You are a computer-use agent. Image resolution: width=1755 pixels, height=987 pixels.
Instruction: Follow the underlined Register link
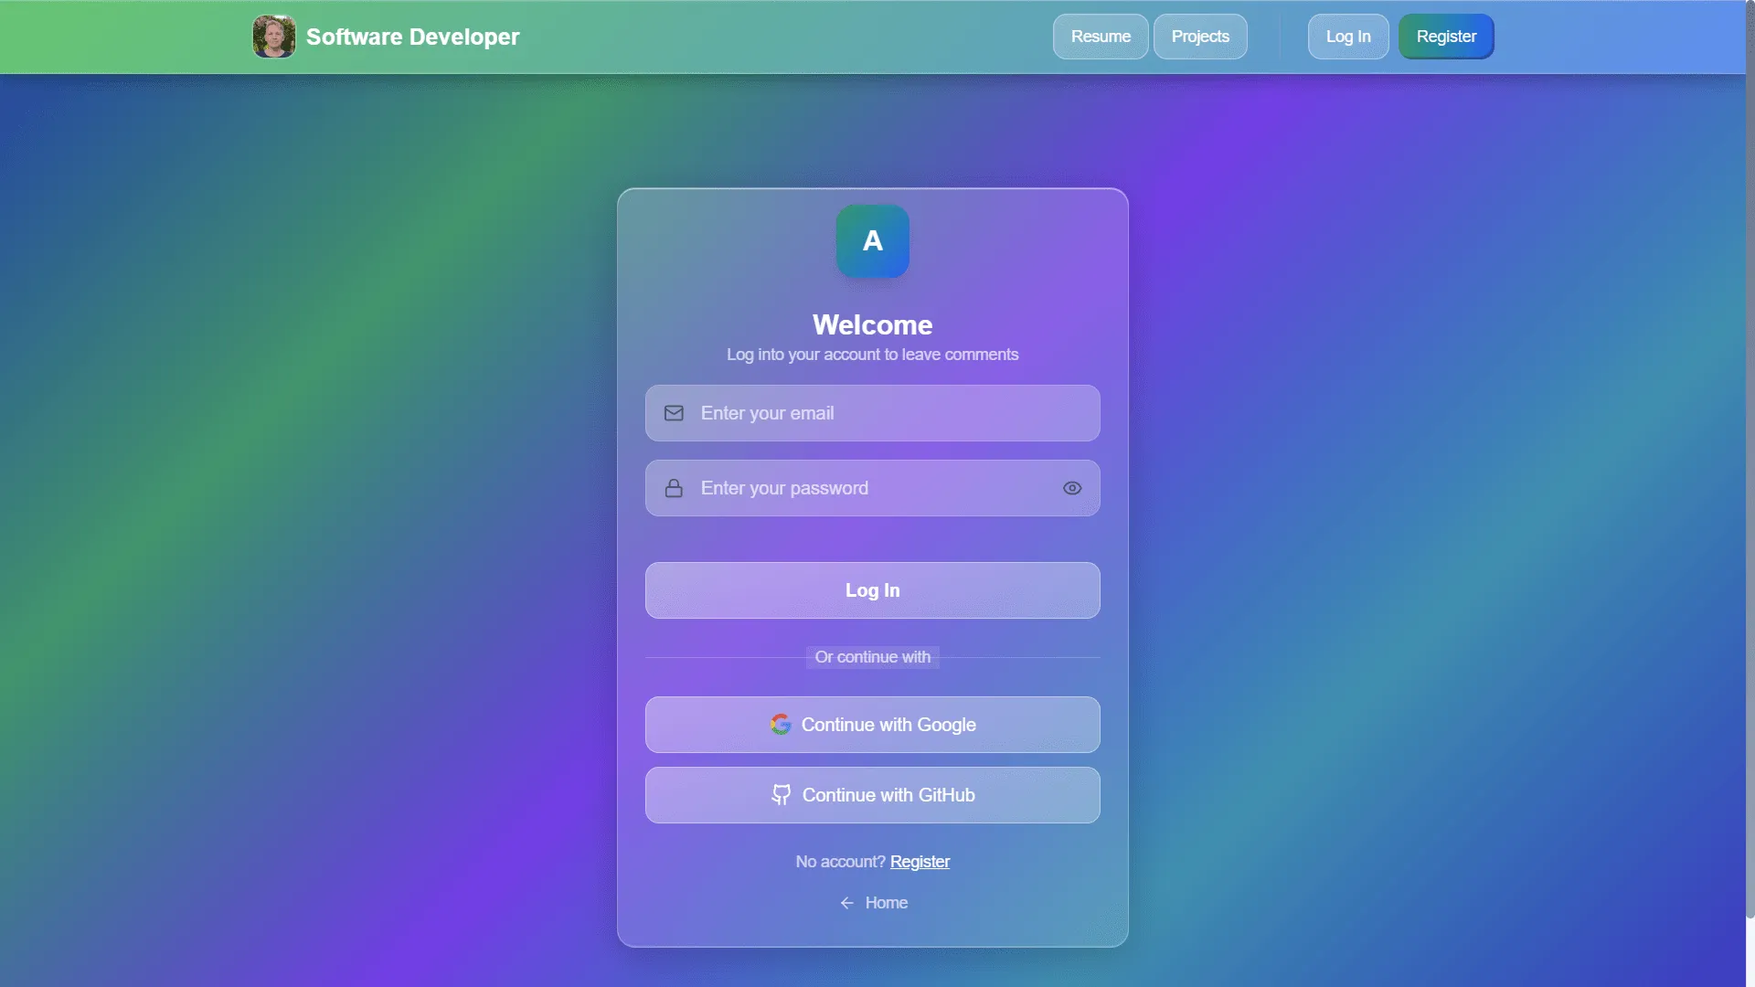click(920, 862)
